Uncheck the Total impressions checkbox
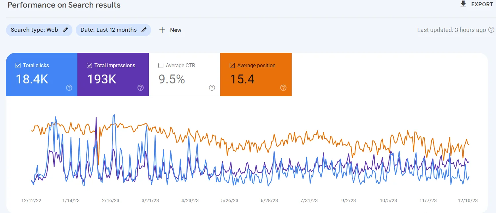The width and height of the screenshot is (496, 213). (x=89, y=65)
